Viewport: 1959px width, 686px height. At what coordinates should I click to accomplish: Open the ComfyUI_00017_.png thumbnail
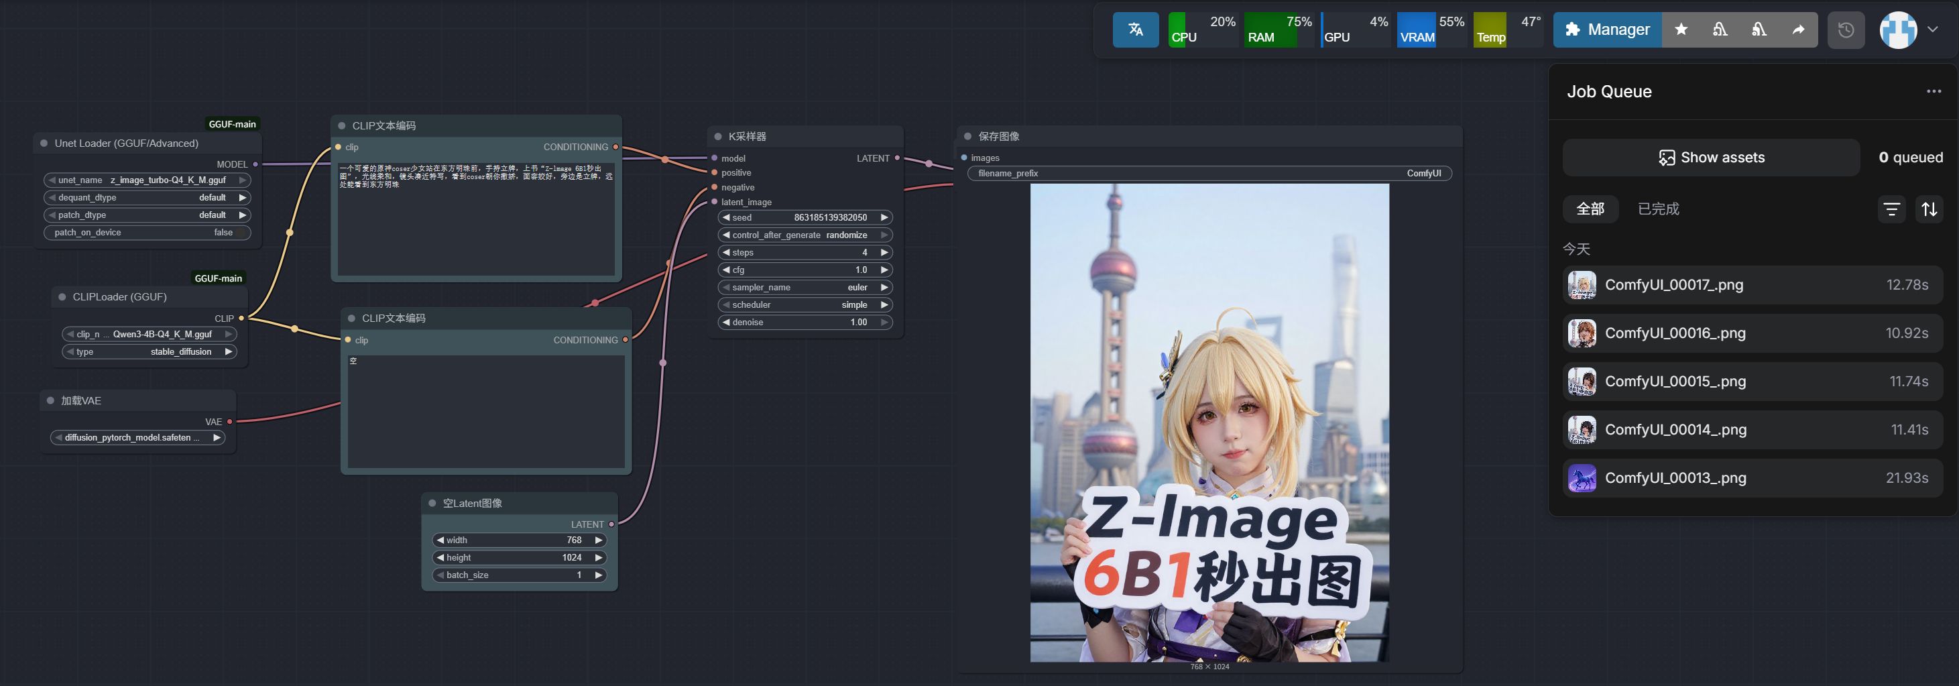coord(1582,285)
